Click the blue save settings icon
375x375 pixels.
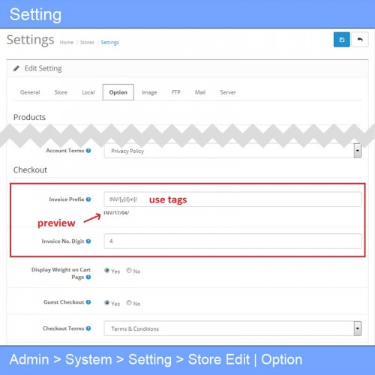[341, 40]
